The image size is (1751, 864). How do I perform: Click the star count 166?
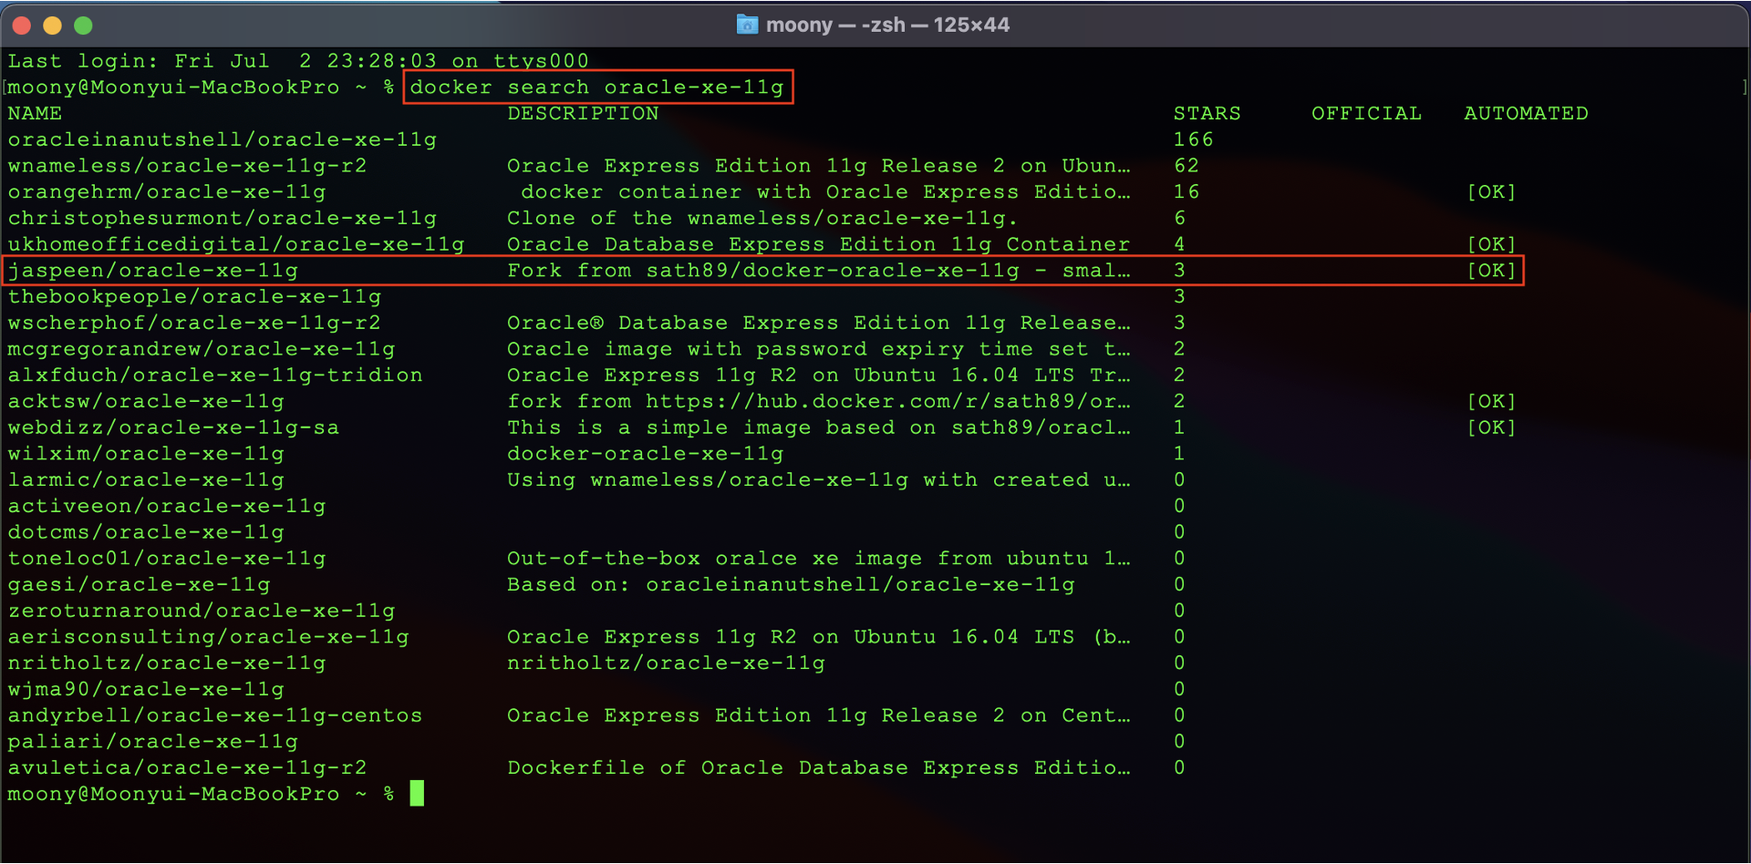click(1193, 140)
